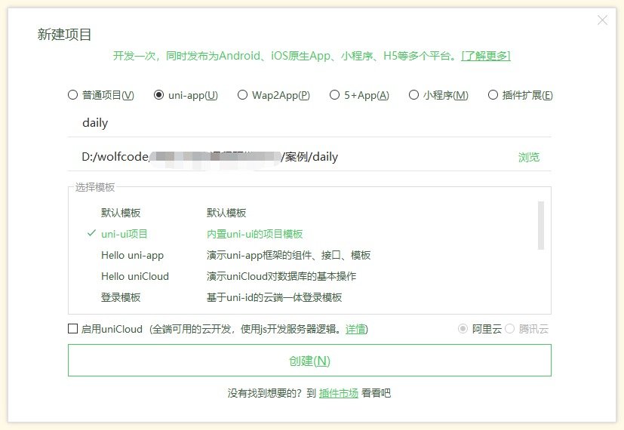Click the template list vertical scrollbar

pyautogui.click(x=540, y=225)
